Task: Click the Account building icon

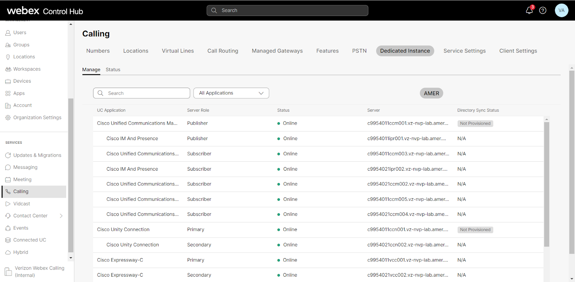Action: (x=8, y=106)
